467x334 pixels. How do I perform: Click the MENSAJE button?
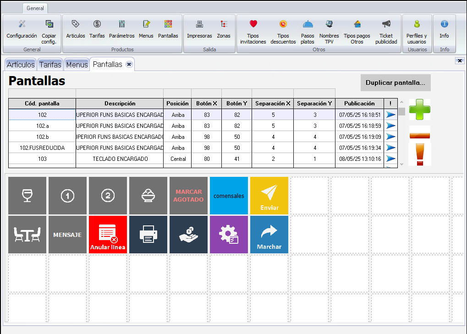[x=68, y=235]
